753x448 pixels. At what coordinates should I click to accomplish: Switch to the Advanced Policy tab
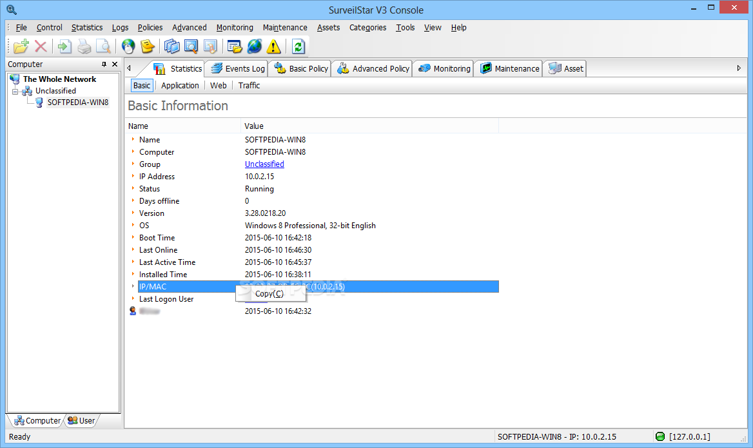(374, 69)
